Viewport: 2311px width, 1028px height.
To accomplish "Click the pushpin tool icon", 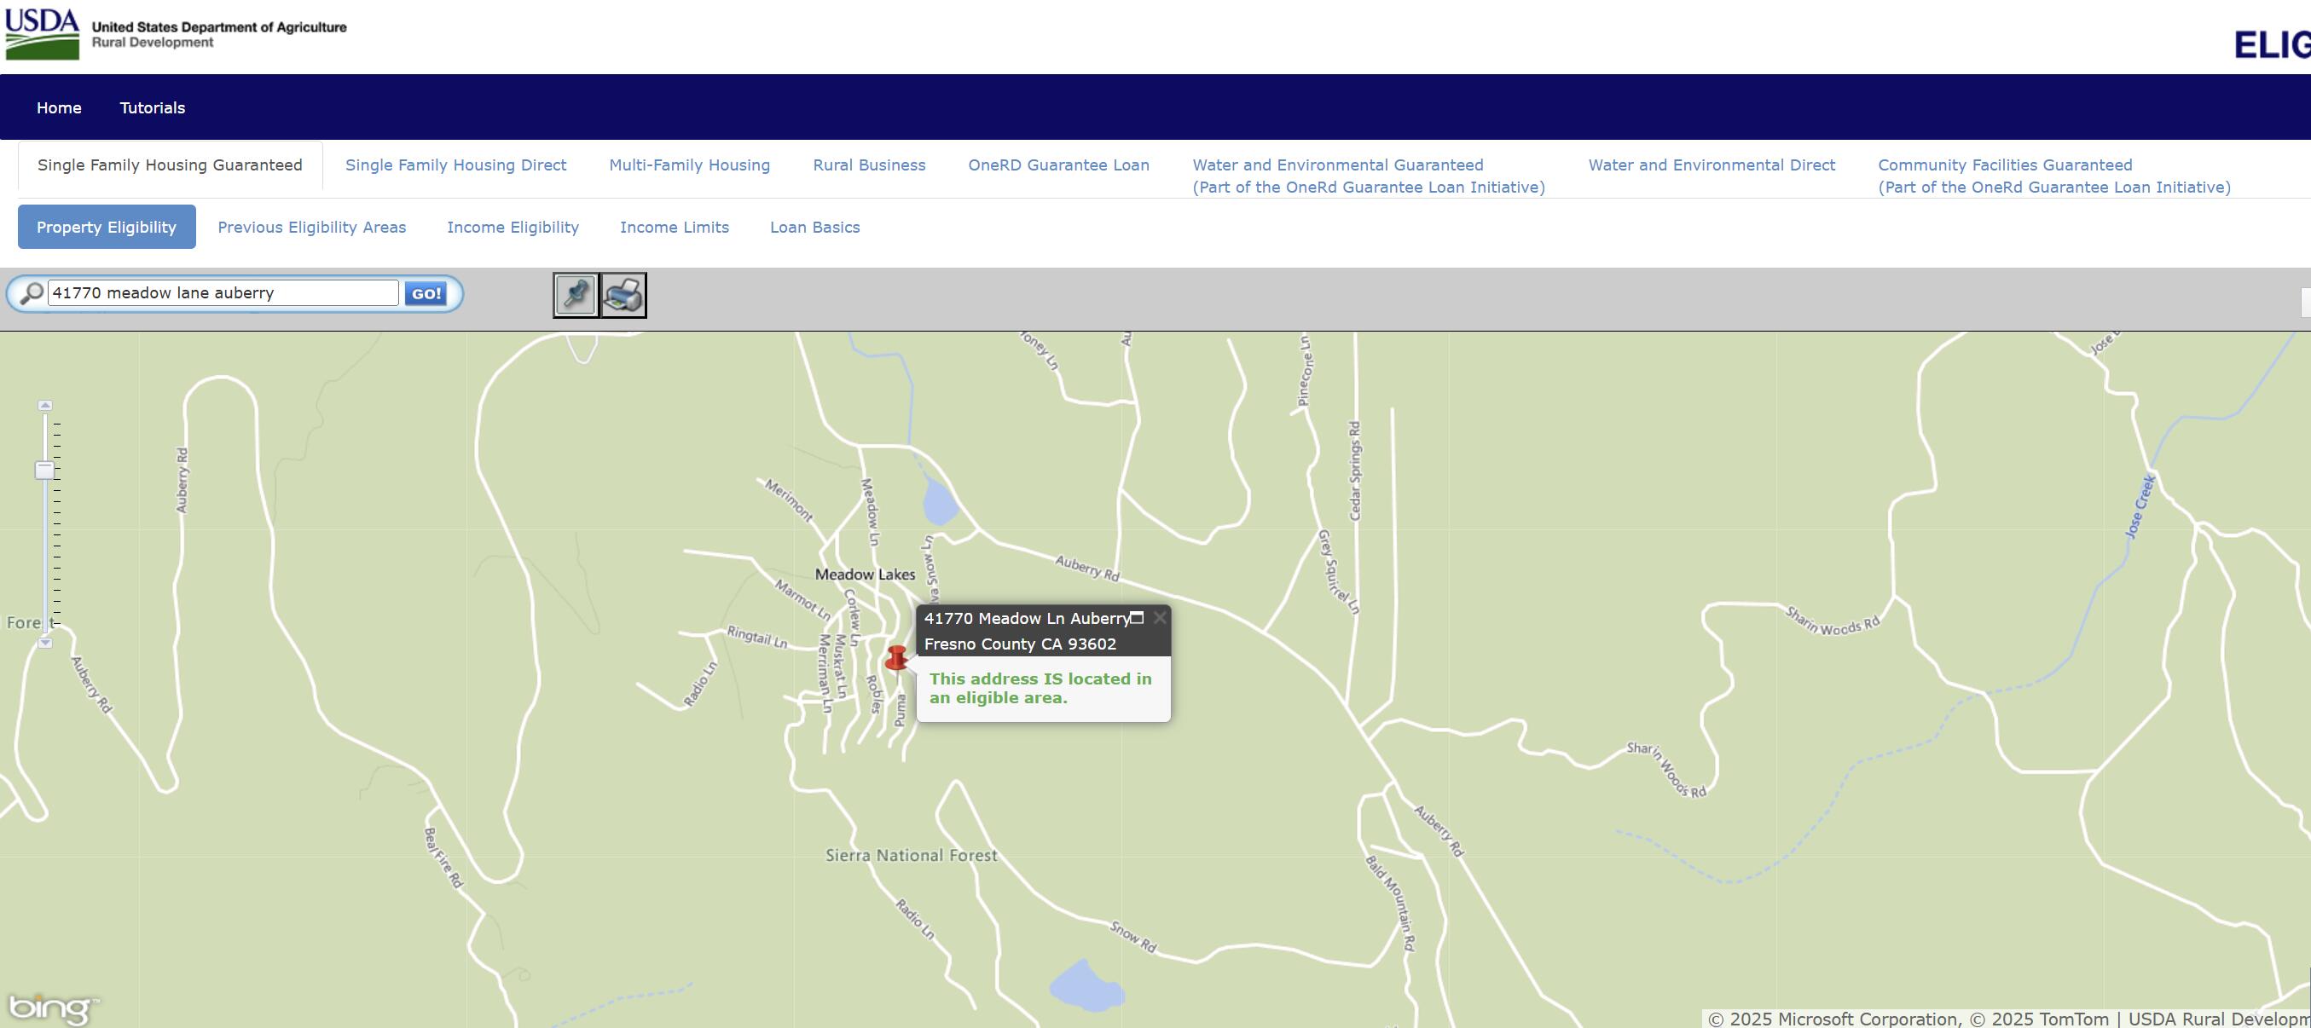I will (x=575, y=295).
